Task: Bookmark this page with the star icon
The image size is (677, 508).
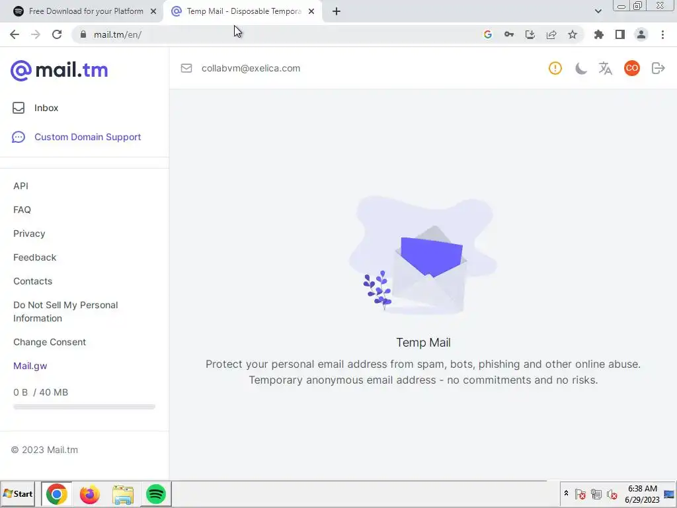Action: (573, 34)
